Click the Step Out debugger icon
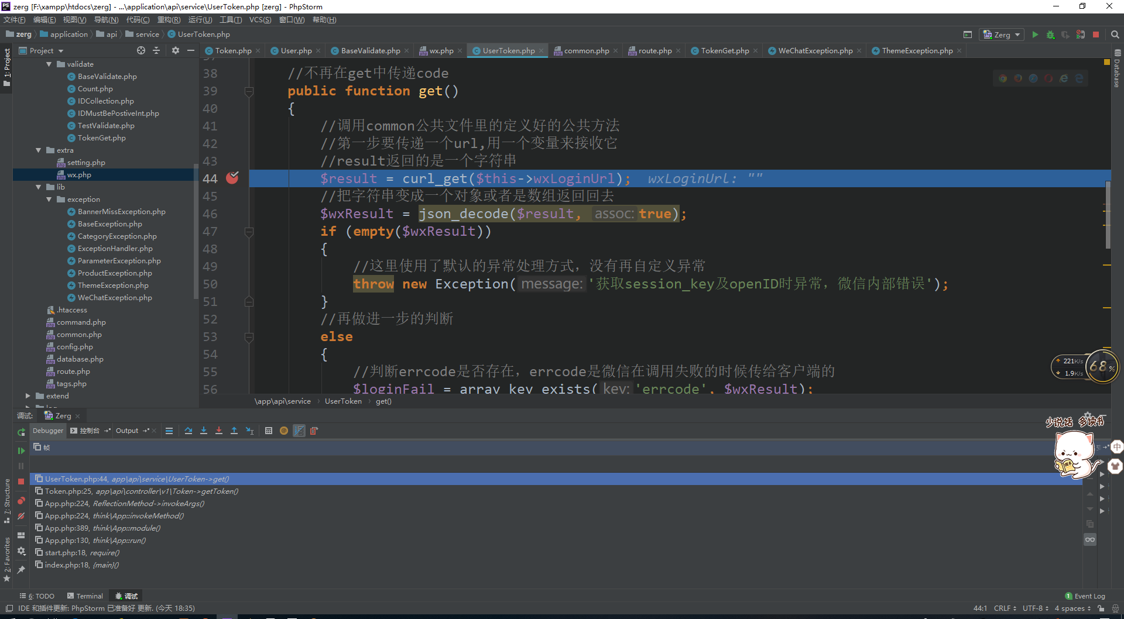The height and width of the screenshot is (619, 1124). (234, 431)
